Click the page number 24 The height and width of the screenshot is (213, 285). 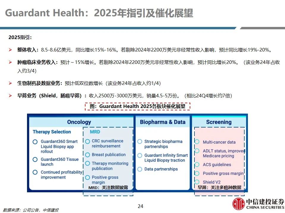point(140,206)
